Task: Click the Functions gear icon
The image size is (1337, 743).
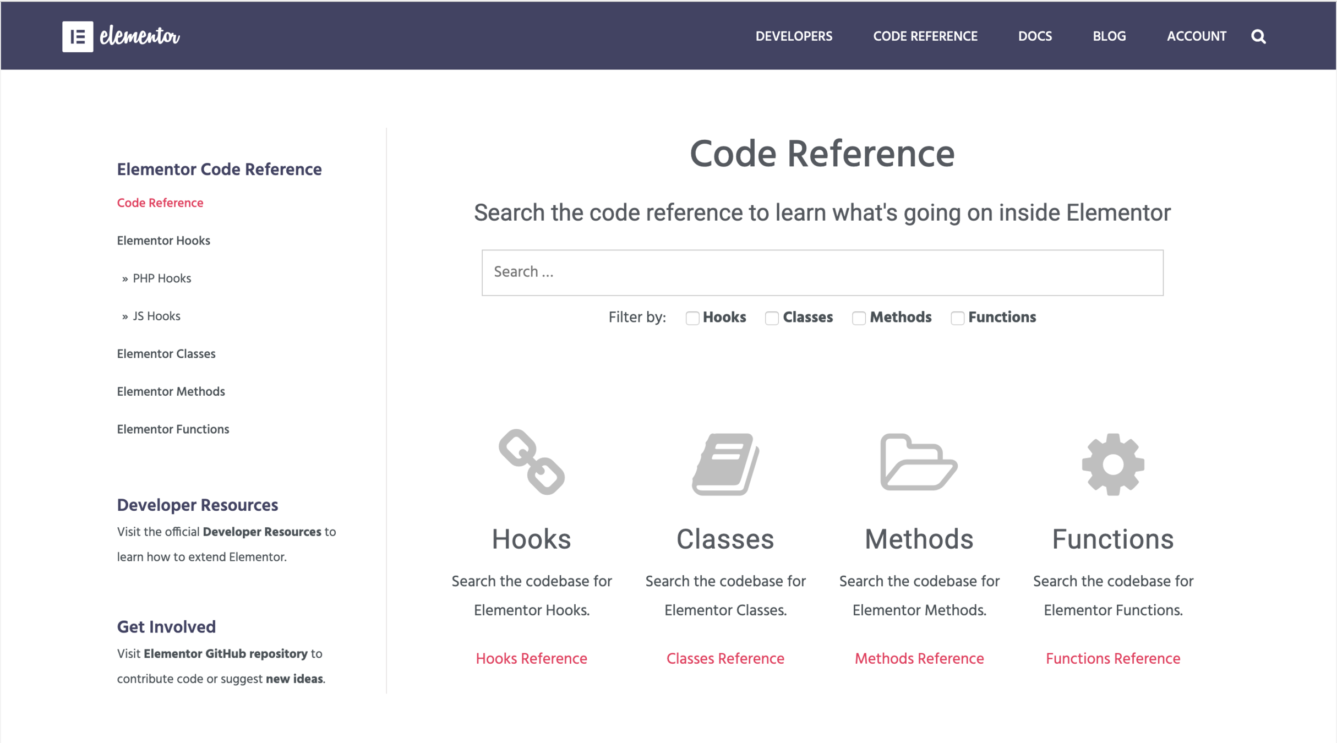Action: pyautogui.click(x=1112, y=464)
